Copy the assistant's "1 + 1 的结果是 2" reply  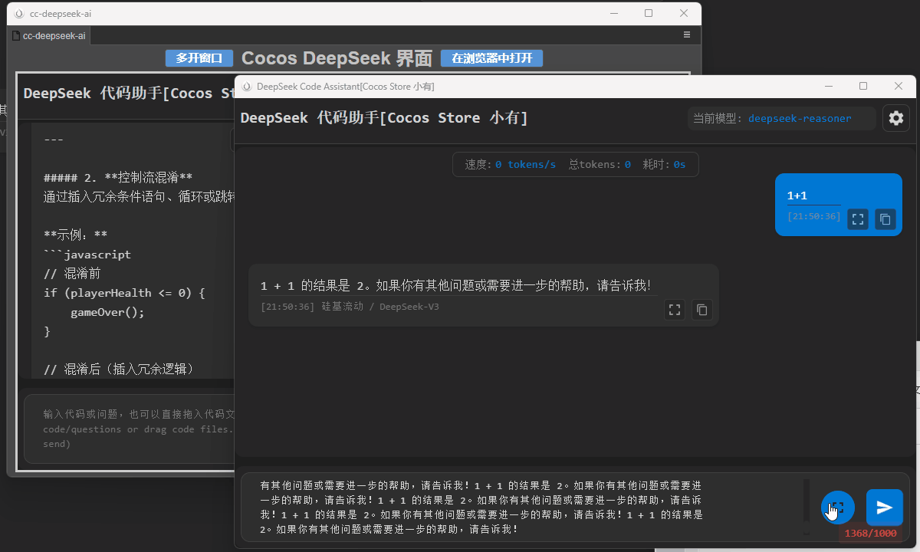click(701, 310)
